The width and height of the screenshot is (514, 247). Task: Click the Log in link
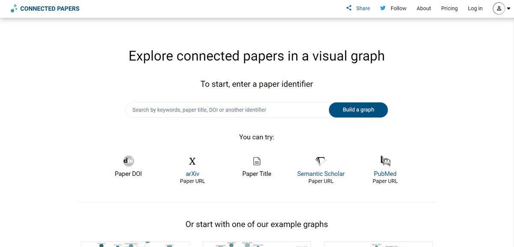coord(475,8)
